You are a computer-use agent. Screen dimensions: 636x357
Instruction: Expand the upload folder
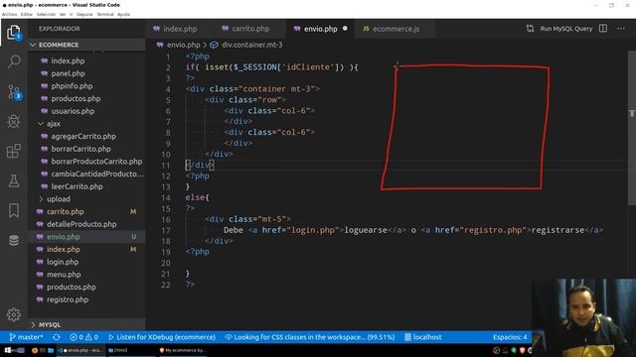(x=86, y=198)
